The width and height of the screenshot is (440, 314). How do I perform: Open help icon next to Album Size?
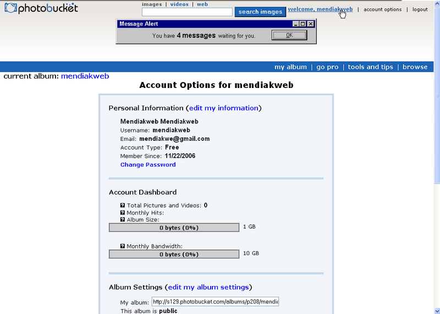122,219
